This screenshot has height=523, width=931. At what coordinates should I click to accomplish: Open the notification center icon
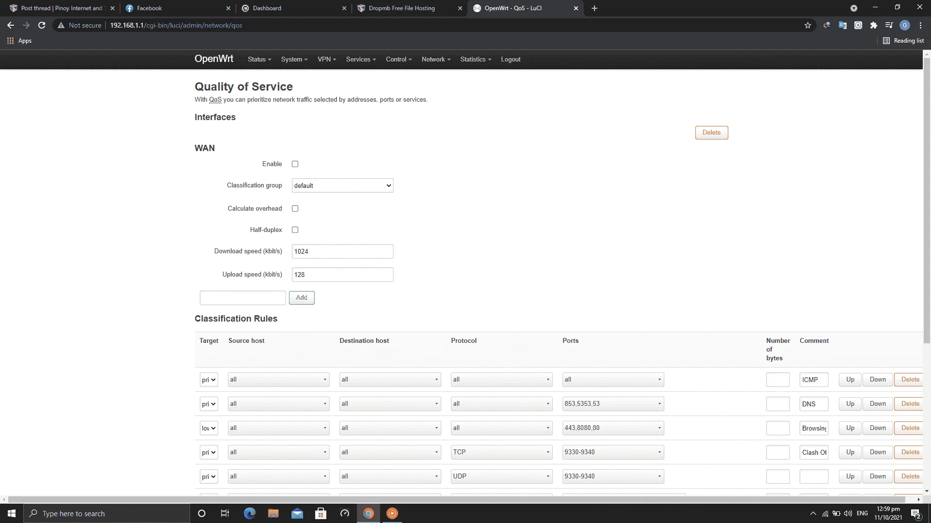tap(915, 513)
